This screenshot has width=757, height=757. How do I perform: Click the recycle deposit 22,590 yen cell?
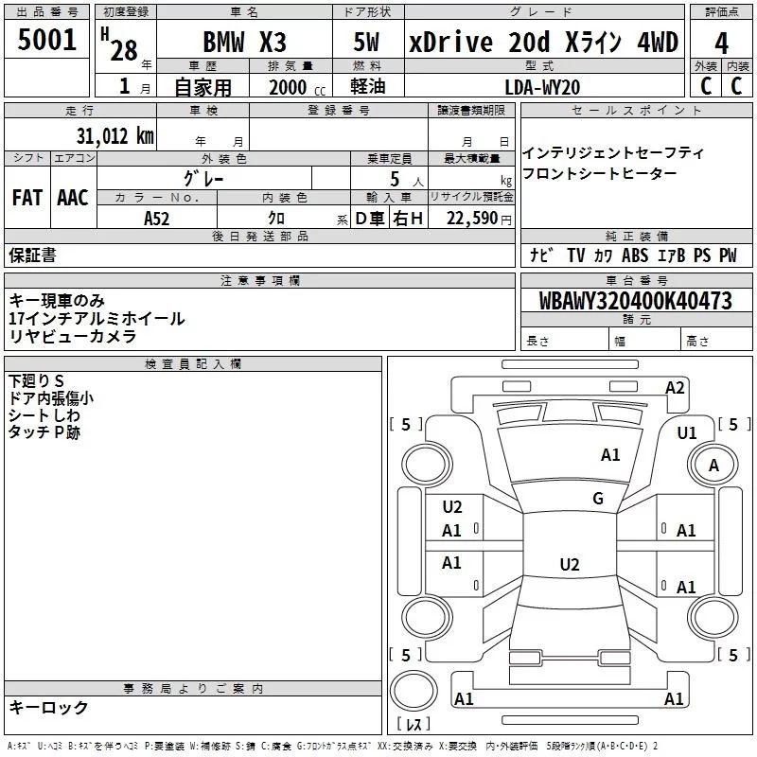[x=471, y=218]
